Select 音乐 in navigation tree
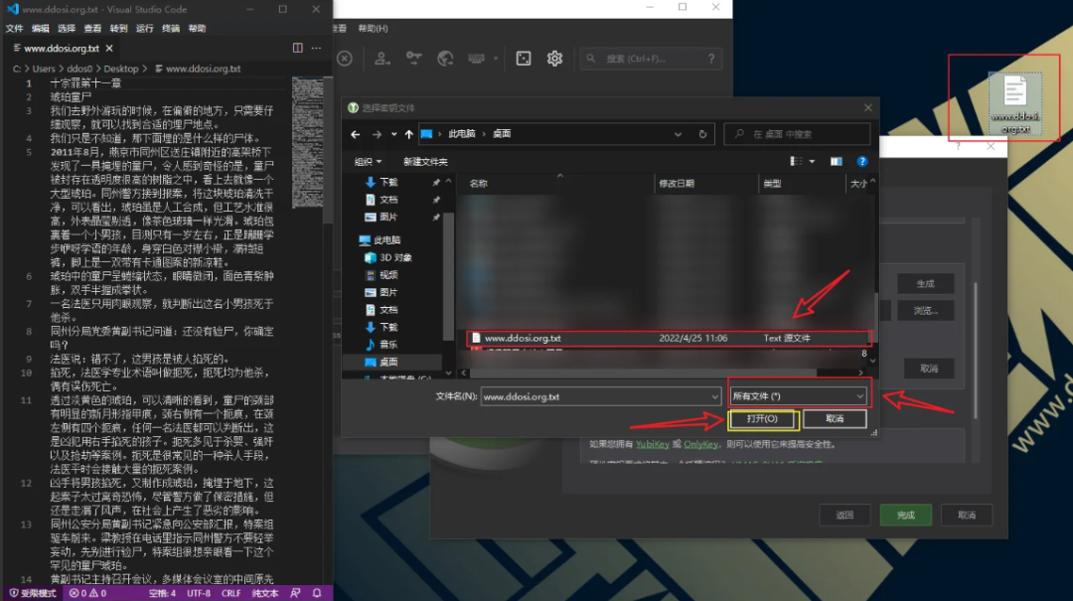Viewport: 1073px width, 601px height. click(x=388, y=345)
